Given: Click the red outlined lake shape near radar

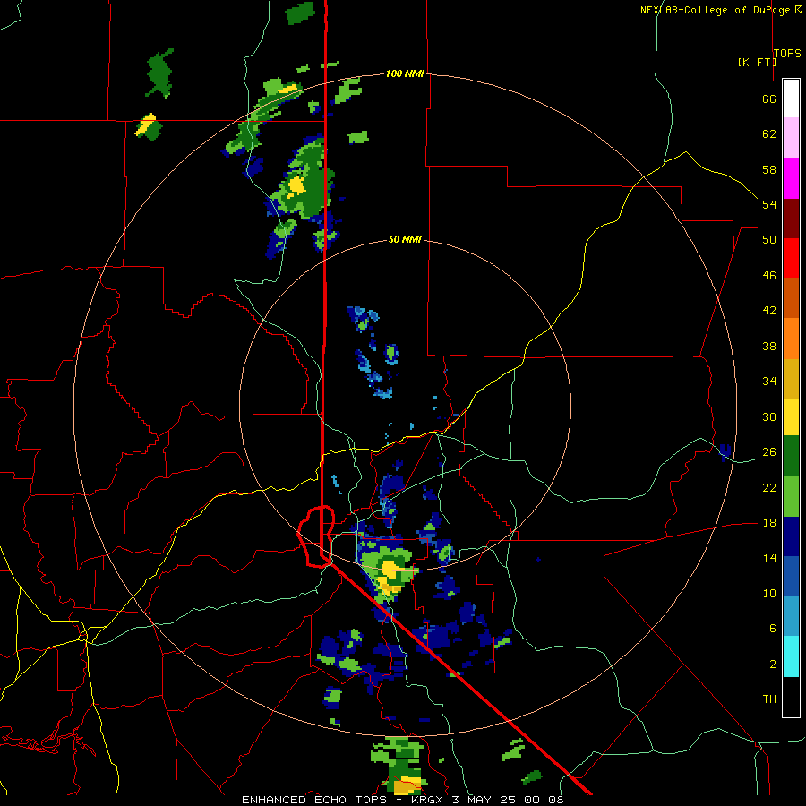Looking at the screenshot, I should (316, 536).
